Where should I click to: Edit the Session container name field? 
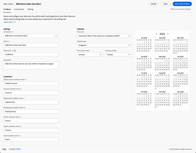(x=31, y=130)
